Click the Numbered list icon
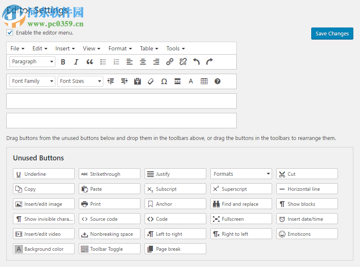 (116, 62)
